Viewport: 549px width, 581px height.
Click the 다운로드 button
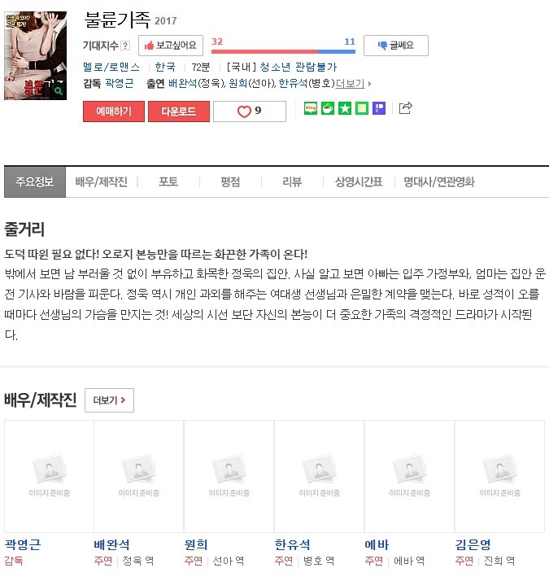[x=179, y=111]
